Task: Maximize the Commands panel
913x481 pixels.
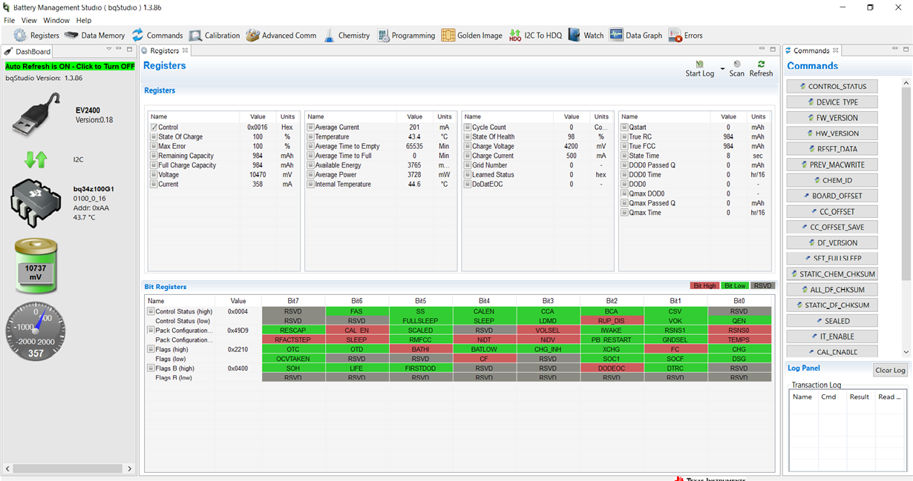Action: click(906, 50)
